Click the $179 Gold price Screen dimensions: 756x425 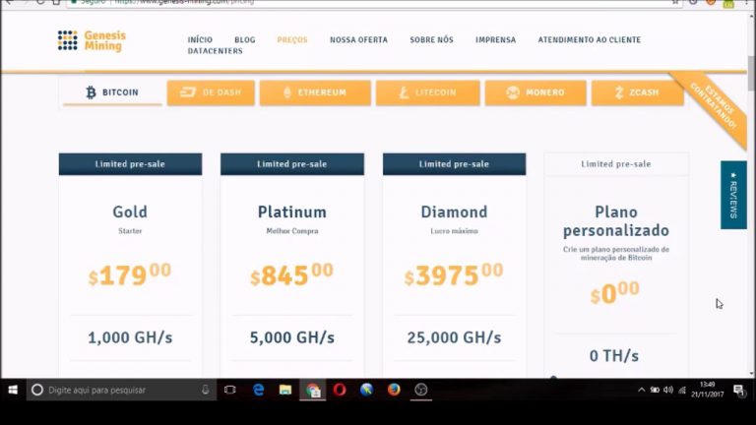click(x=130, y=275)
